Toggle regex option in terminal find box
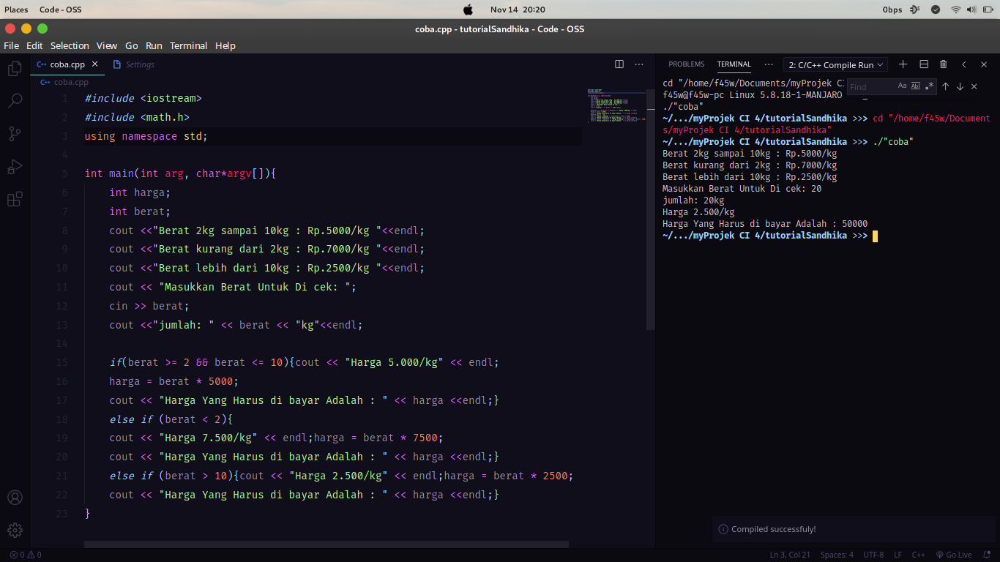 929,86
